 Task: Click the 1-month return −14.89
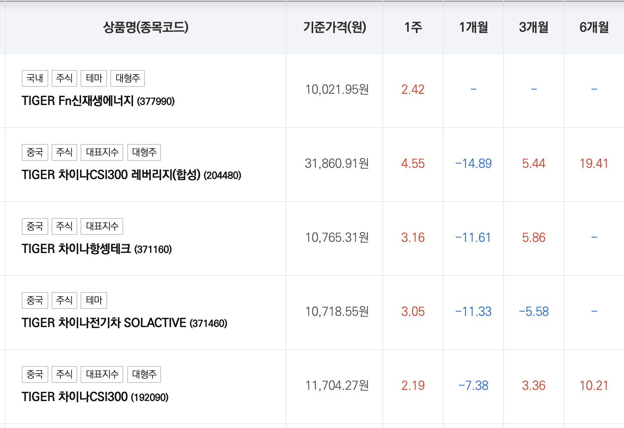473,163
